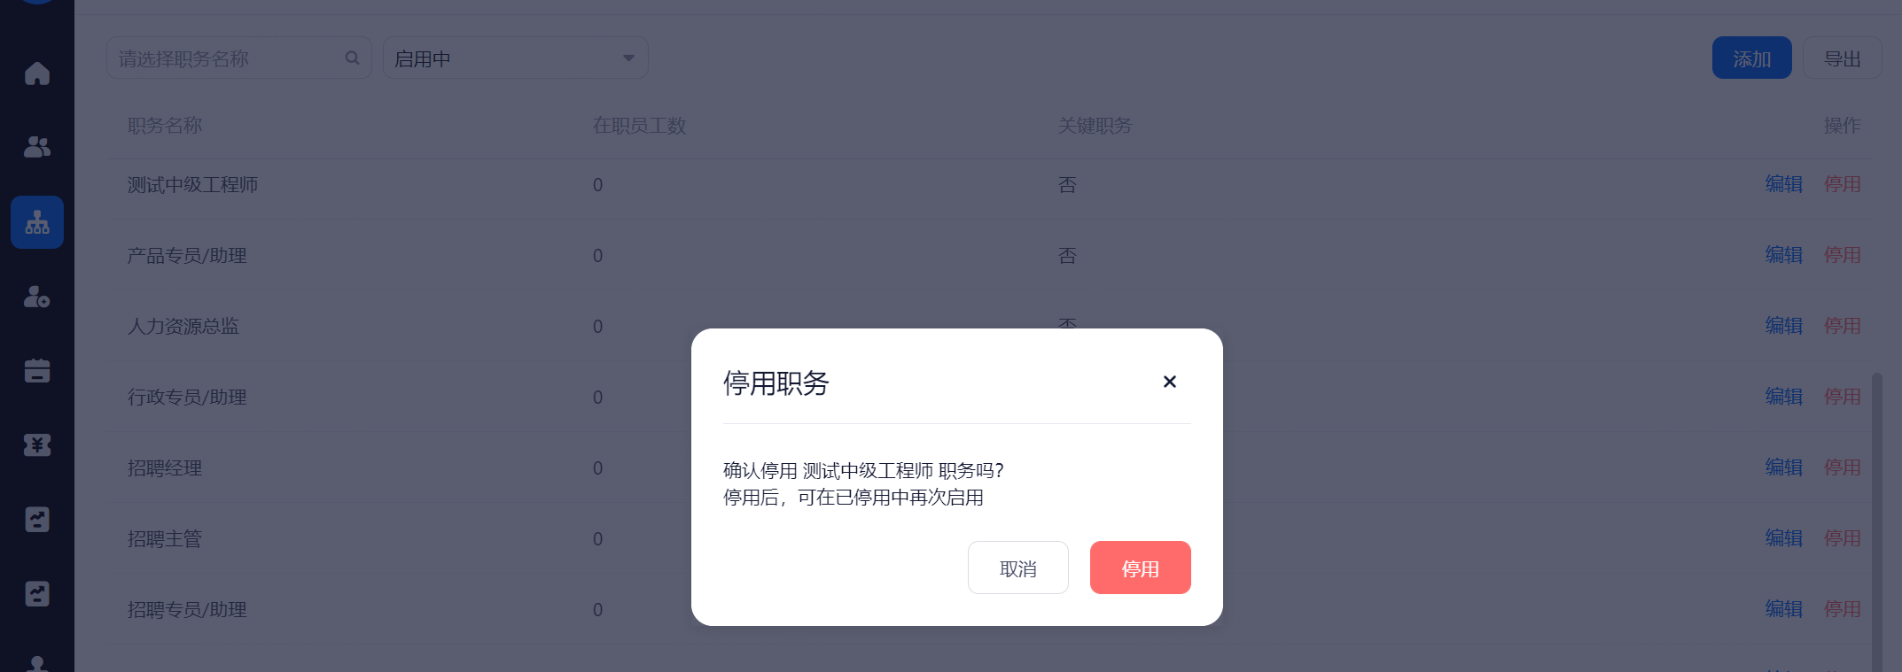Open the calendar icon in sidebar

(x=36, y=371)
